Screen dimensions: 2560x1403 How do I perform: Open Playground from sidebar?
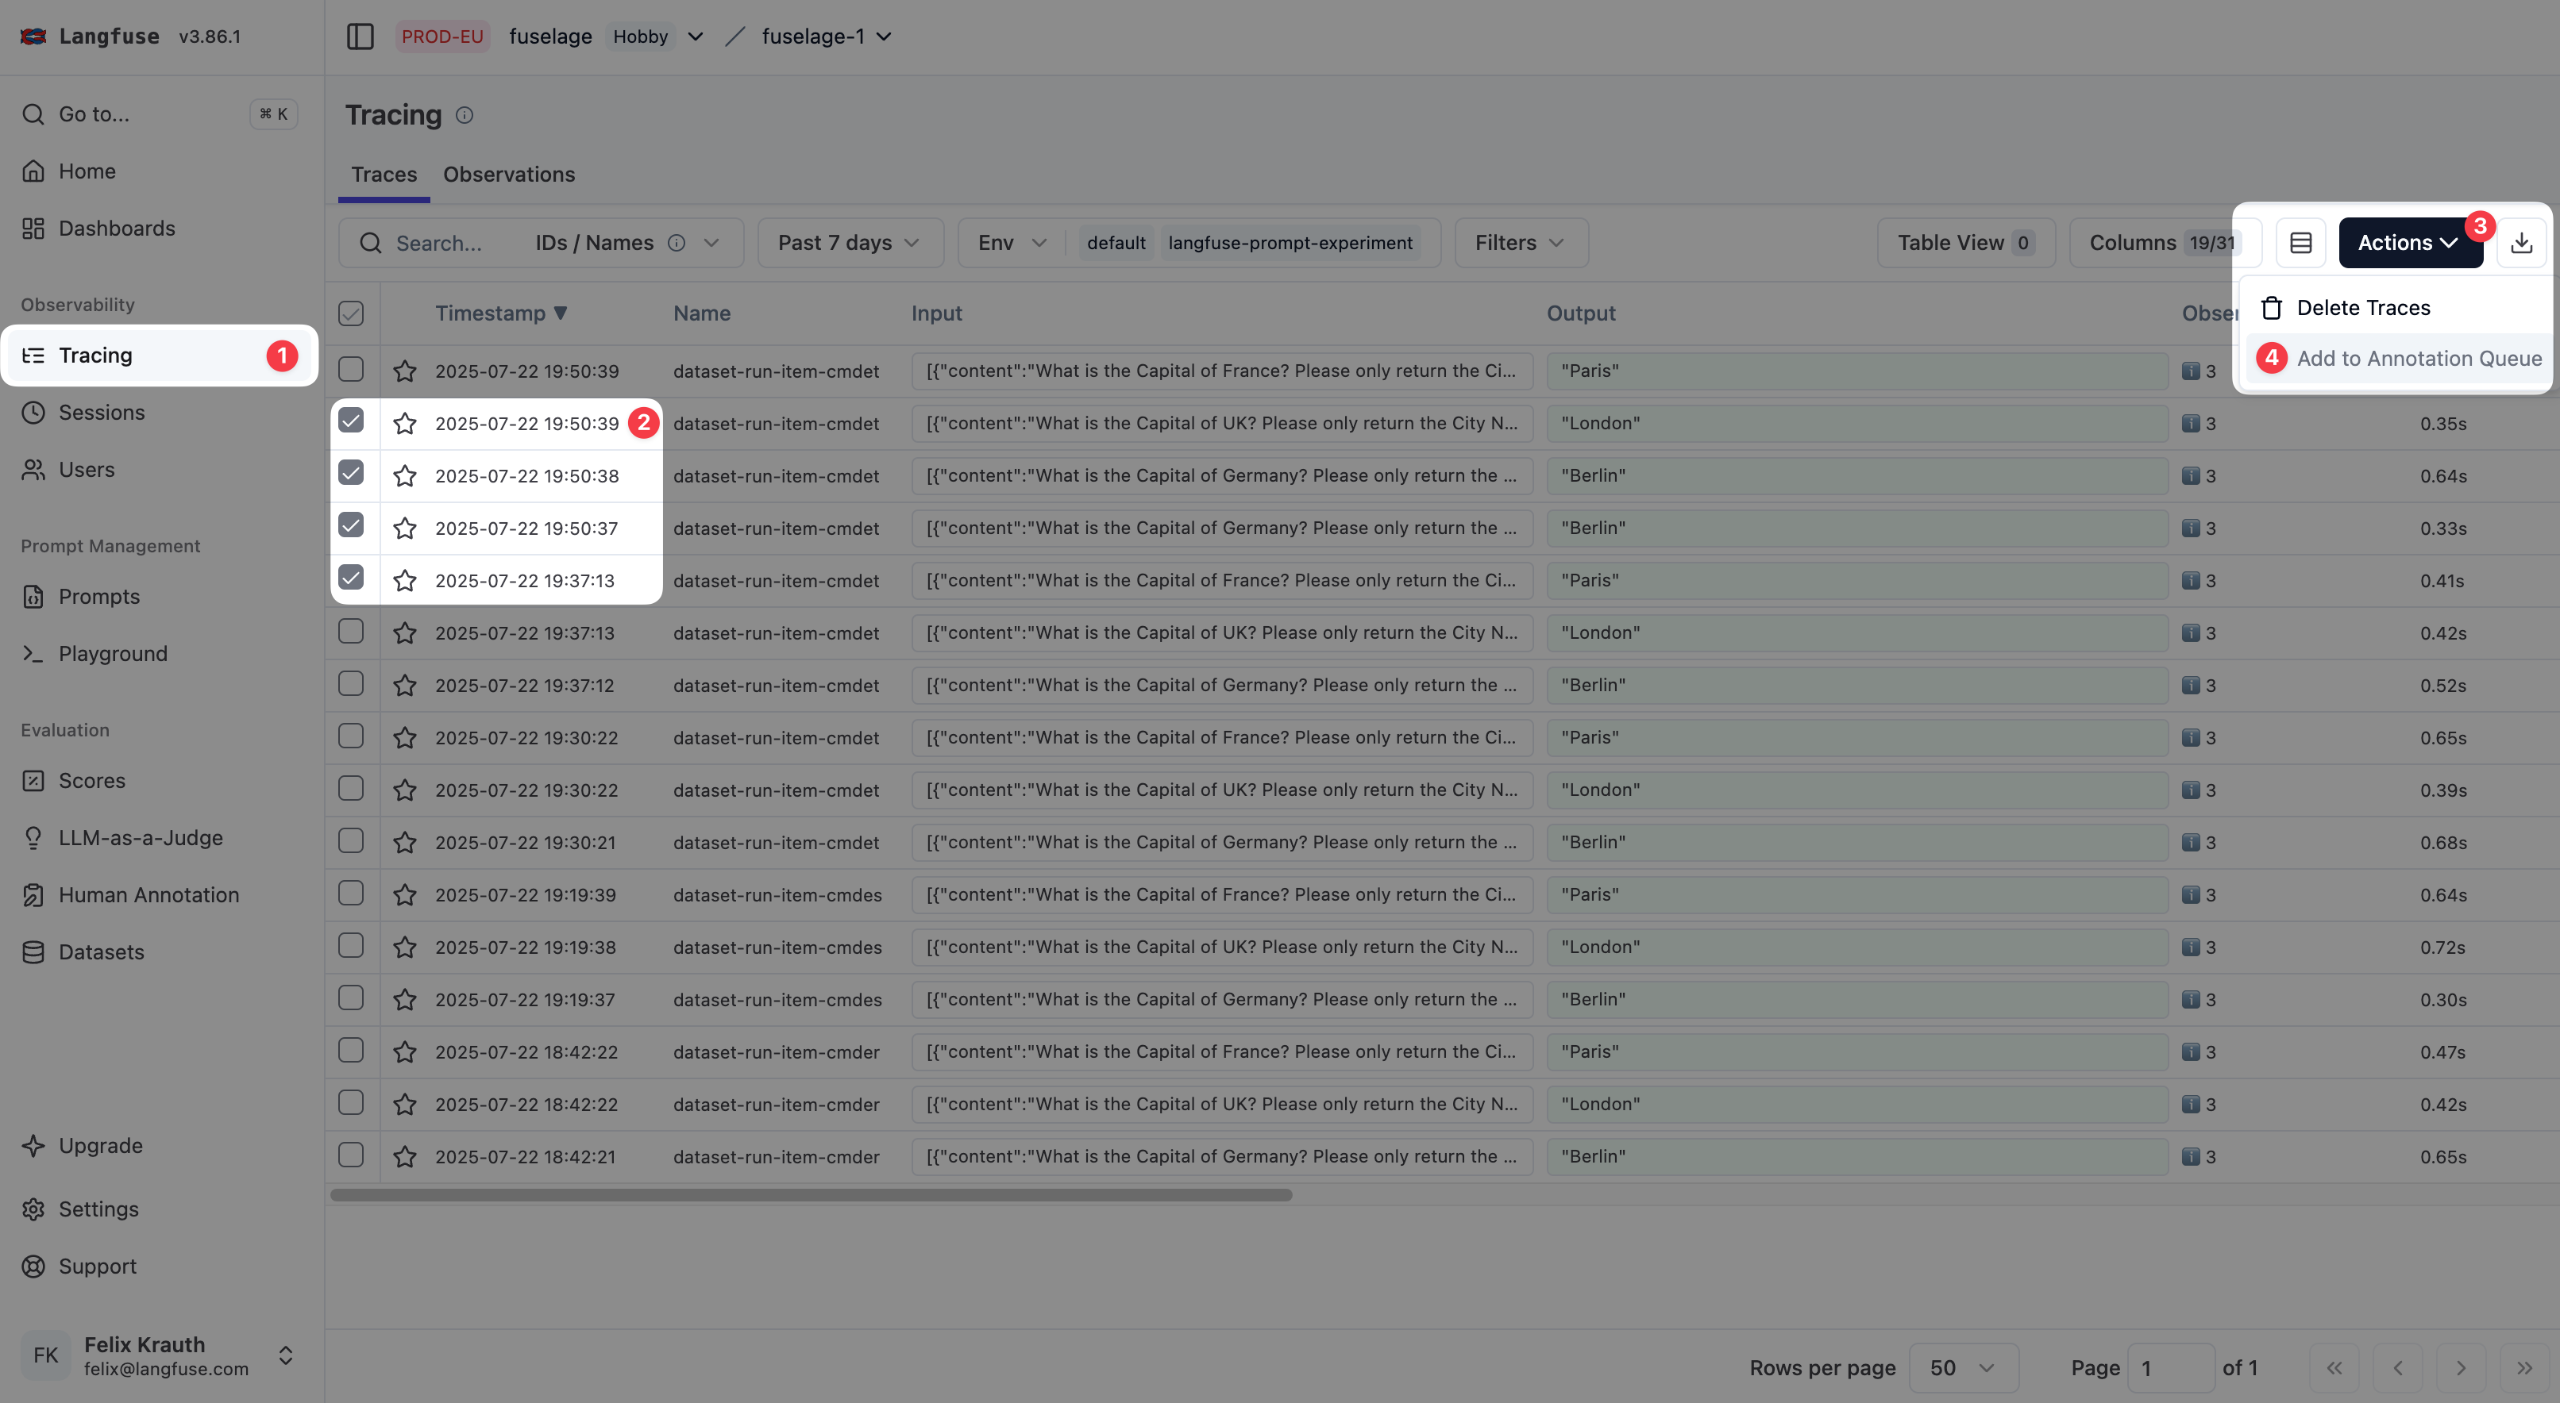112,653
